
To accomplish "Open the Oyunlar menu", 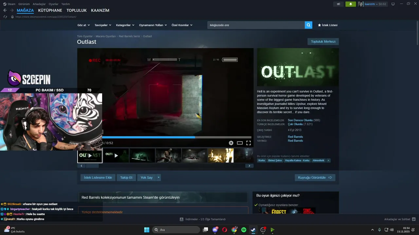I will click(54, 4).
